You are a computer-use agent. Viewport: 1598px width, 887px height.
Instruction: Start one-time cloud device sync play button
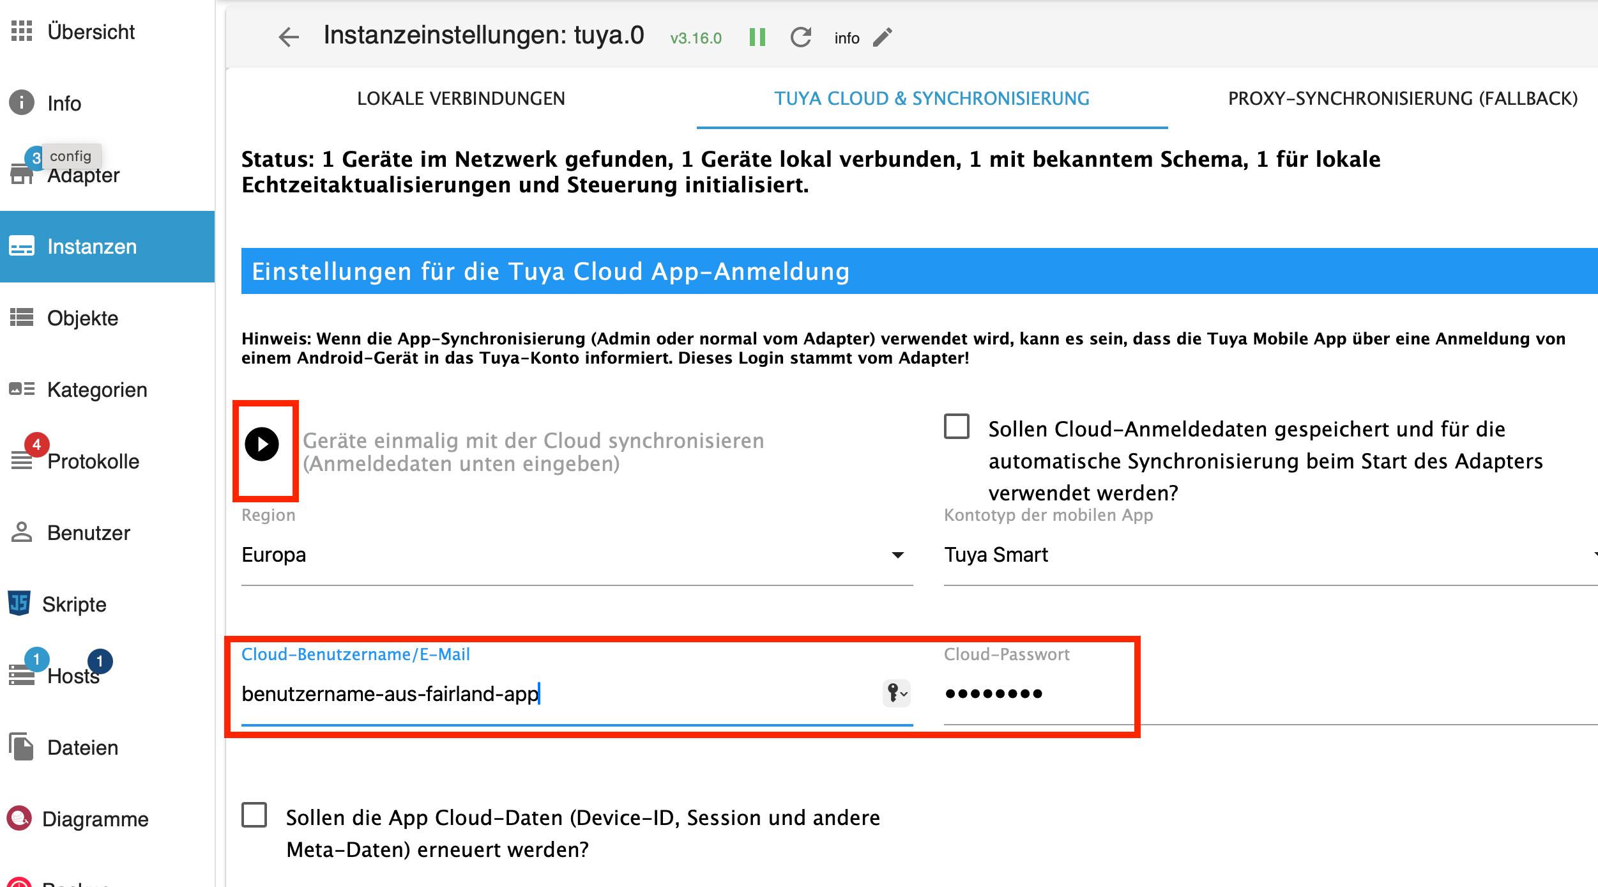coord(262,444)
